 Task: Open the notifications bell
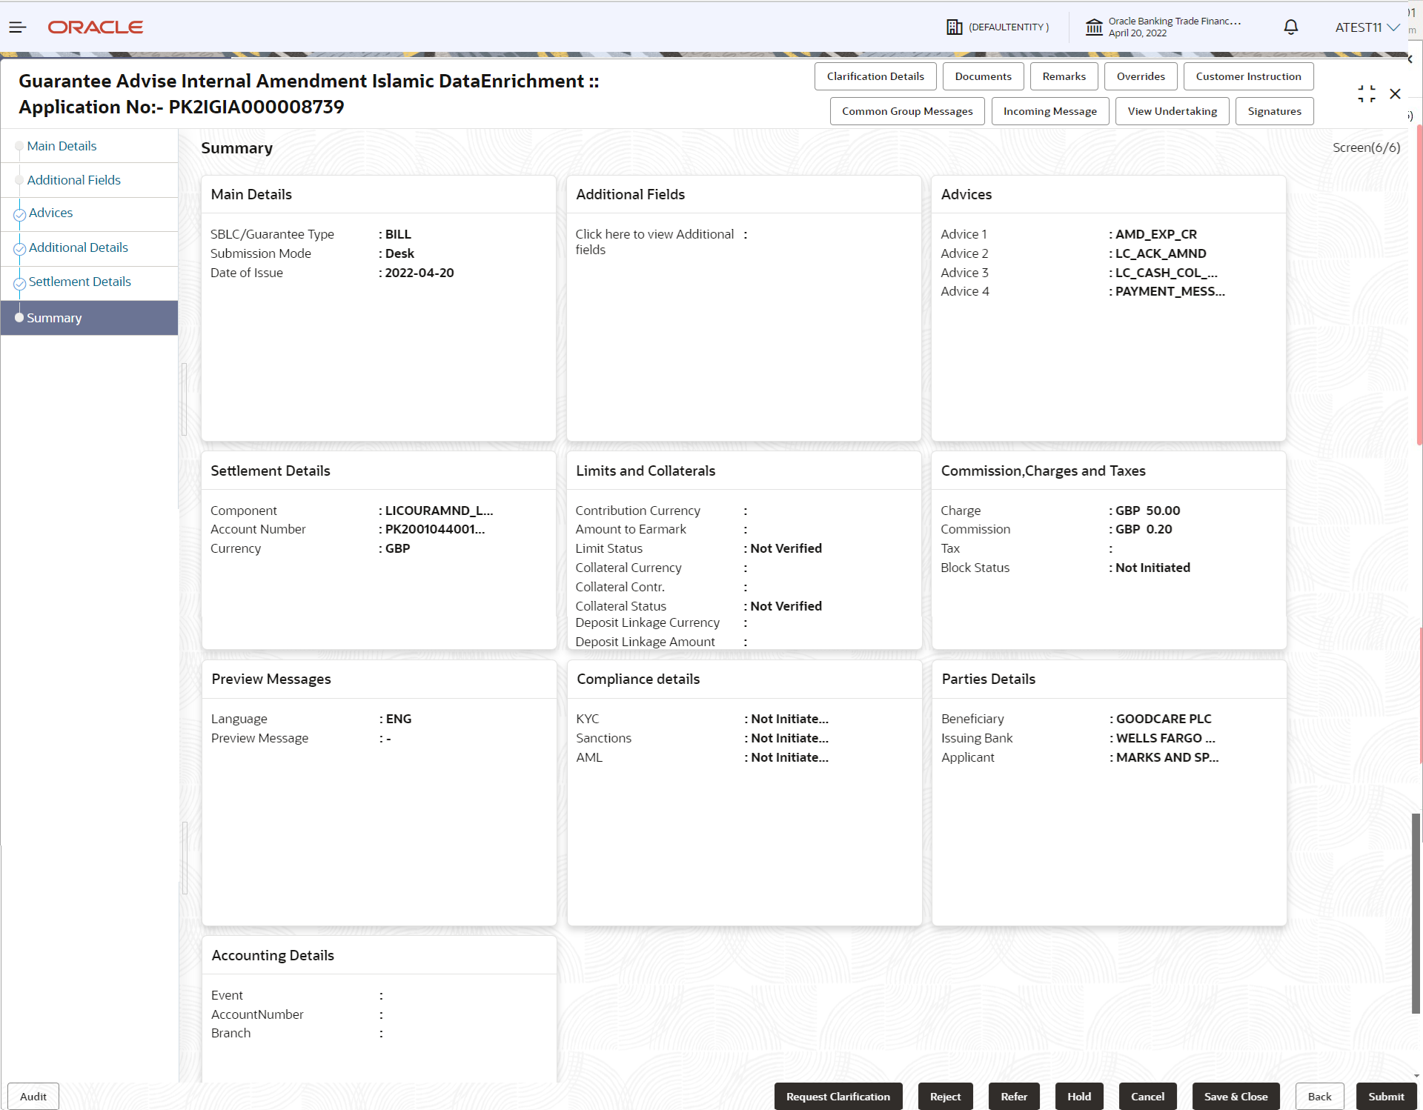pos(1290,27)
